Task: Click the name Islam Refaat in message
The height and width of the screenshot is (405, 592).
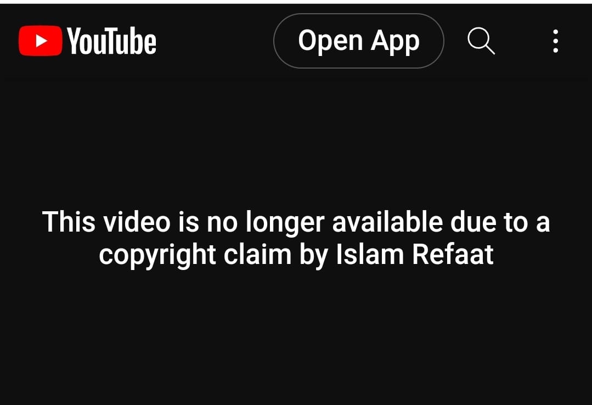Action: click(415, 254)
